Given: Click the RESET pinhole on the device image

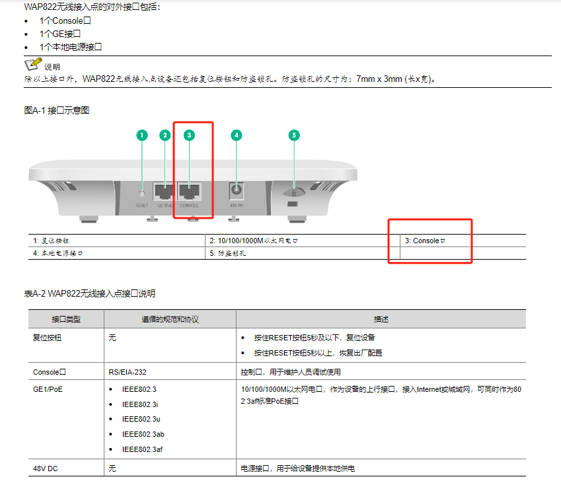Looking at the screenshot, I should tap(142, 194).
